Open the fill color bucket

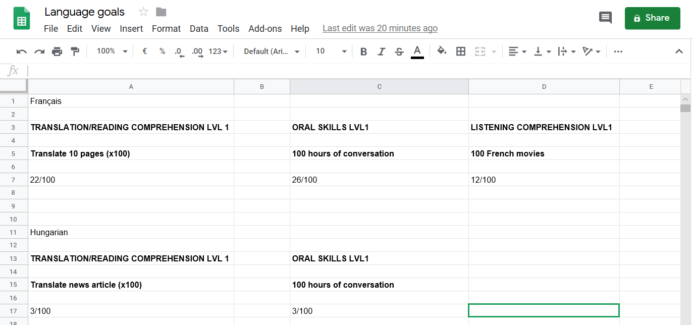pyautogui.click(x=442, y=51)
